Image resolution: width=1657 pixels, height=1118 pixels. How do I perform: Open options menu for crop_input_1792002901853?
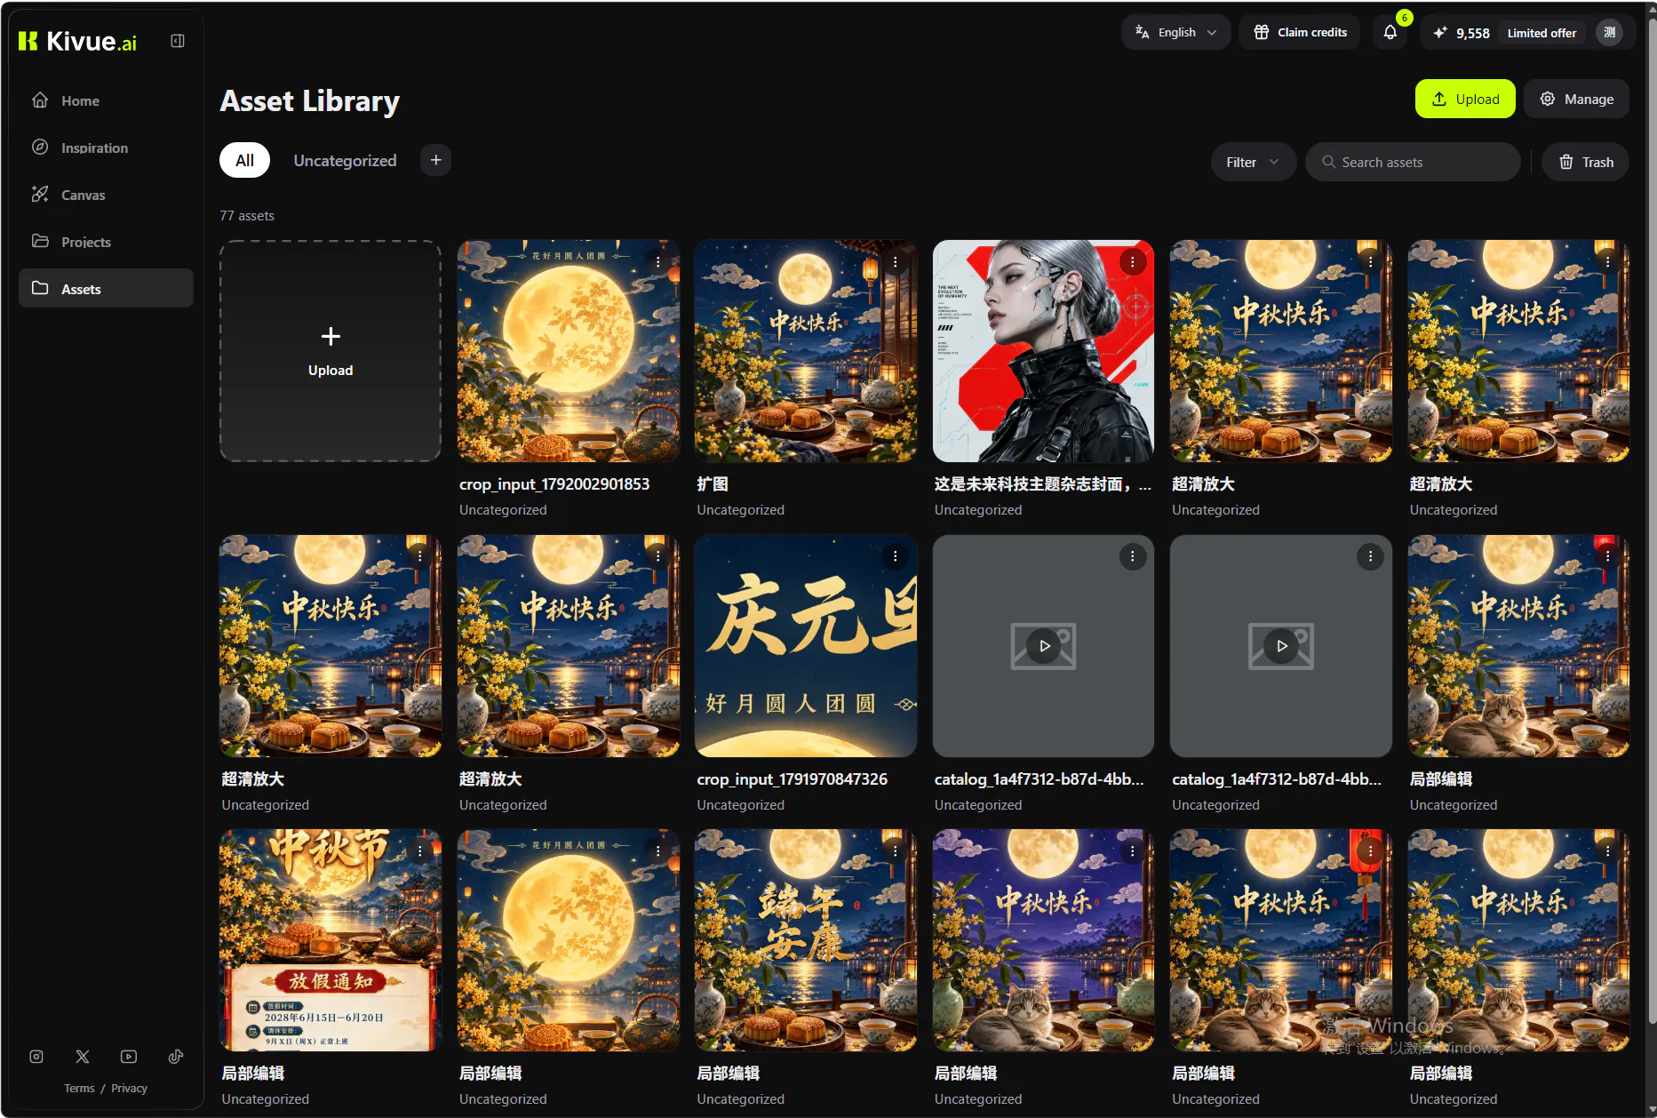657,262
